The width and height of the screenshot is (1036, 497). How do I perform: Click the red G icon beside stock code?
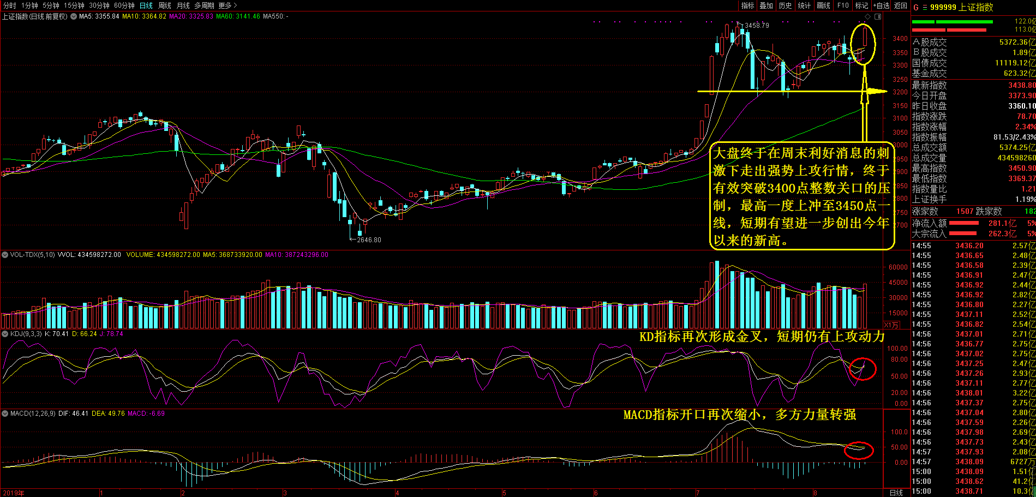pyautogui.click(x=916, y=7)
